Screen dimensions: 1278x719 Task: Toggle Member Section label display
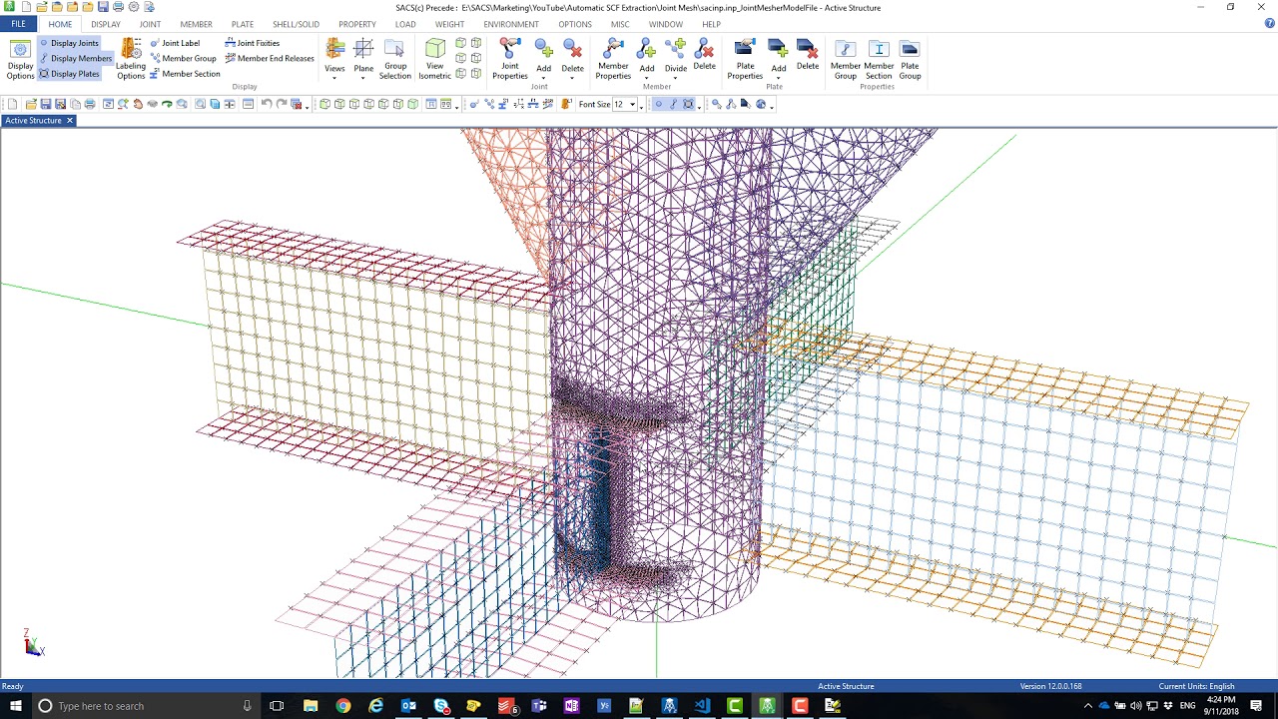(186, 74)
